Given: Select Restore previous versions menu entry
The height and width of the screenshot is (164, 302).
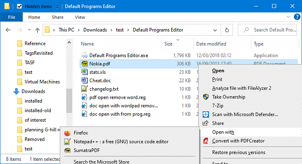Looking at the screenshot, I should [x=238, y=152].
